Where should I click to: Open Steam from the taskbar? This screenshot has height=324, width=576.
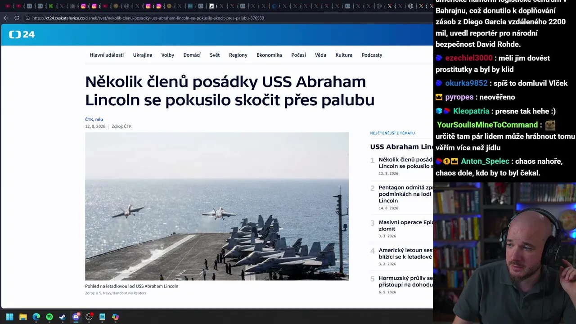click(63, 317)
